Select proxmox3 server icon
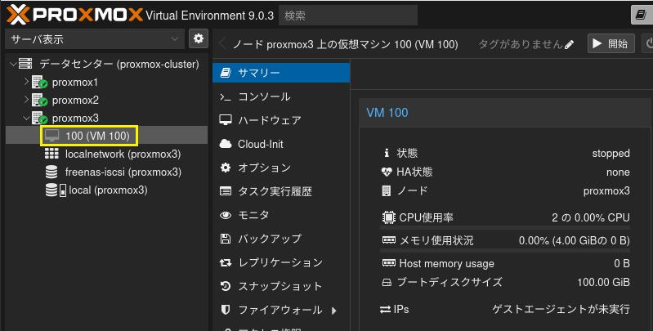The image size is (653, 331). tap(39, 118)
